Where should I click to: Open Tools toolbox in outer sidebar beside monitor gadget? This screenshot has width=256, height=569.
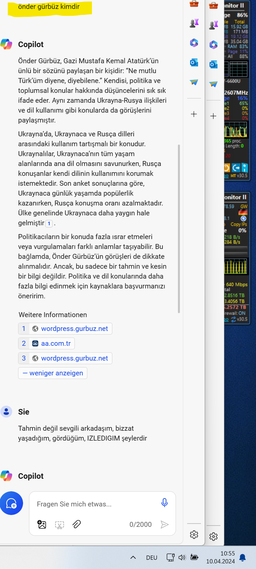213,6
